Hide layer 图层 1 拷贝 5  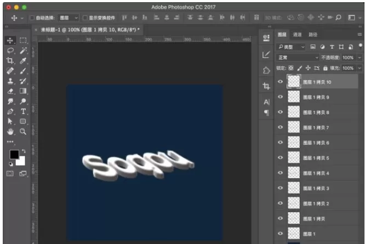(x=281, y=157)
